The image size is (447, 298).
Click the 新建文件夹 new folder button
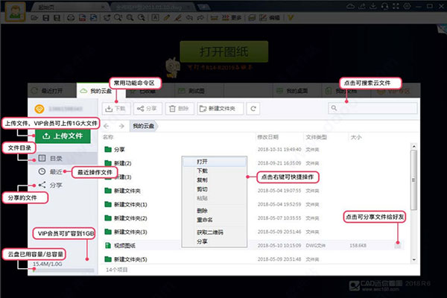pyautogui.click(x=221, y=109)
